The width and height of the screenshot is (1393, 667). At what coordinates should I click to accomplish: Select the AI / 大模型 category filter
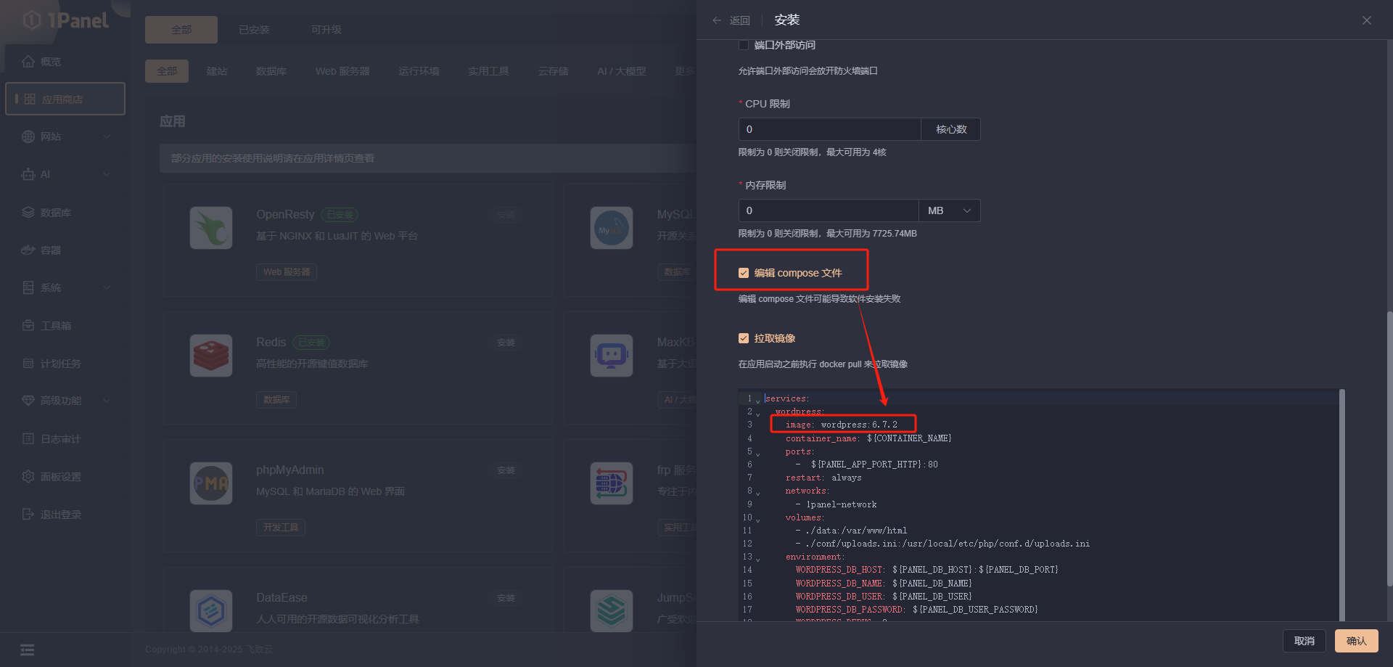(x=621, y=71)
